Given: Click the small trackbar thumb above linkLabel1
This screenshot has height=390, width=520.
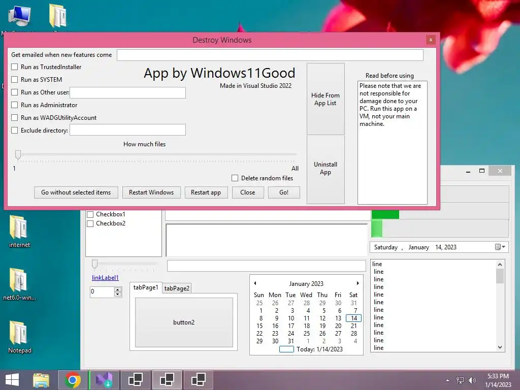Looking at the screenshot, I should click(x=95, y=264).
